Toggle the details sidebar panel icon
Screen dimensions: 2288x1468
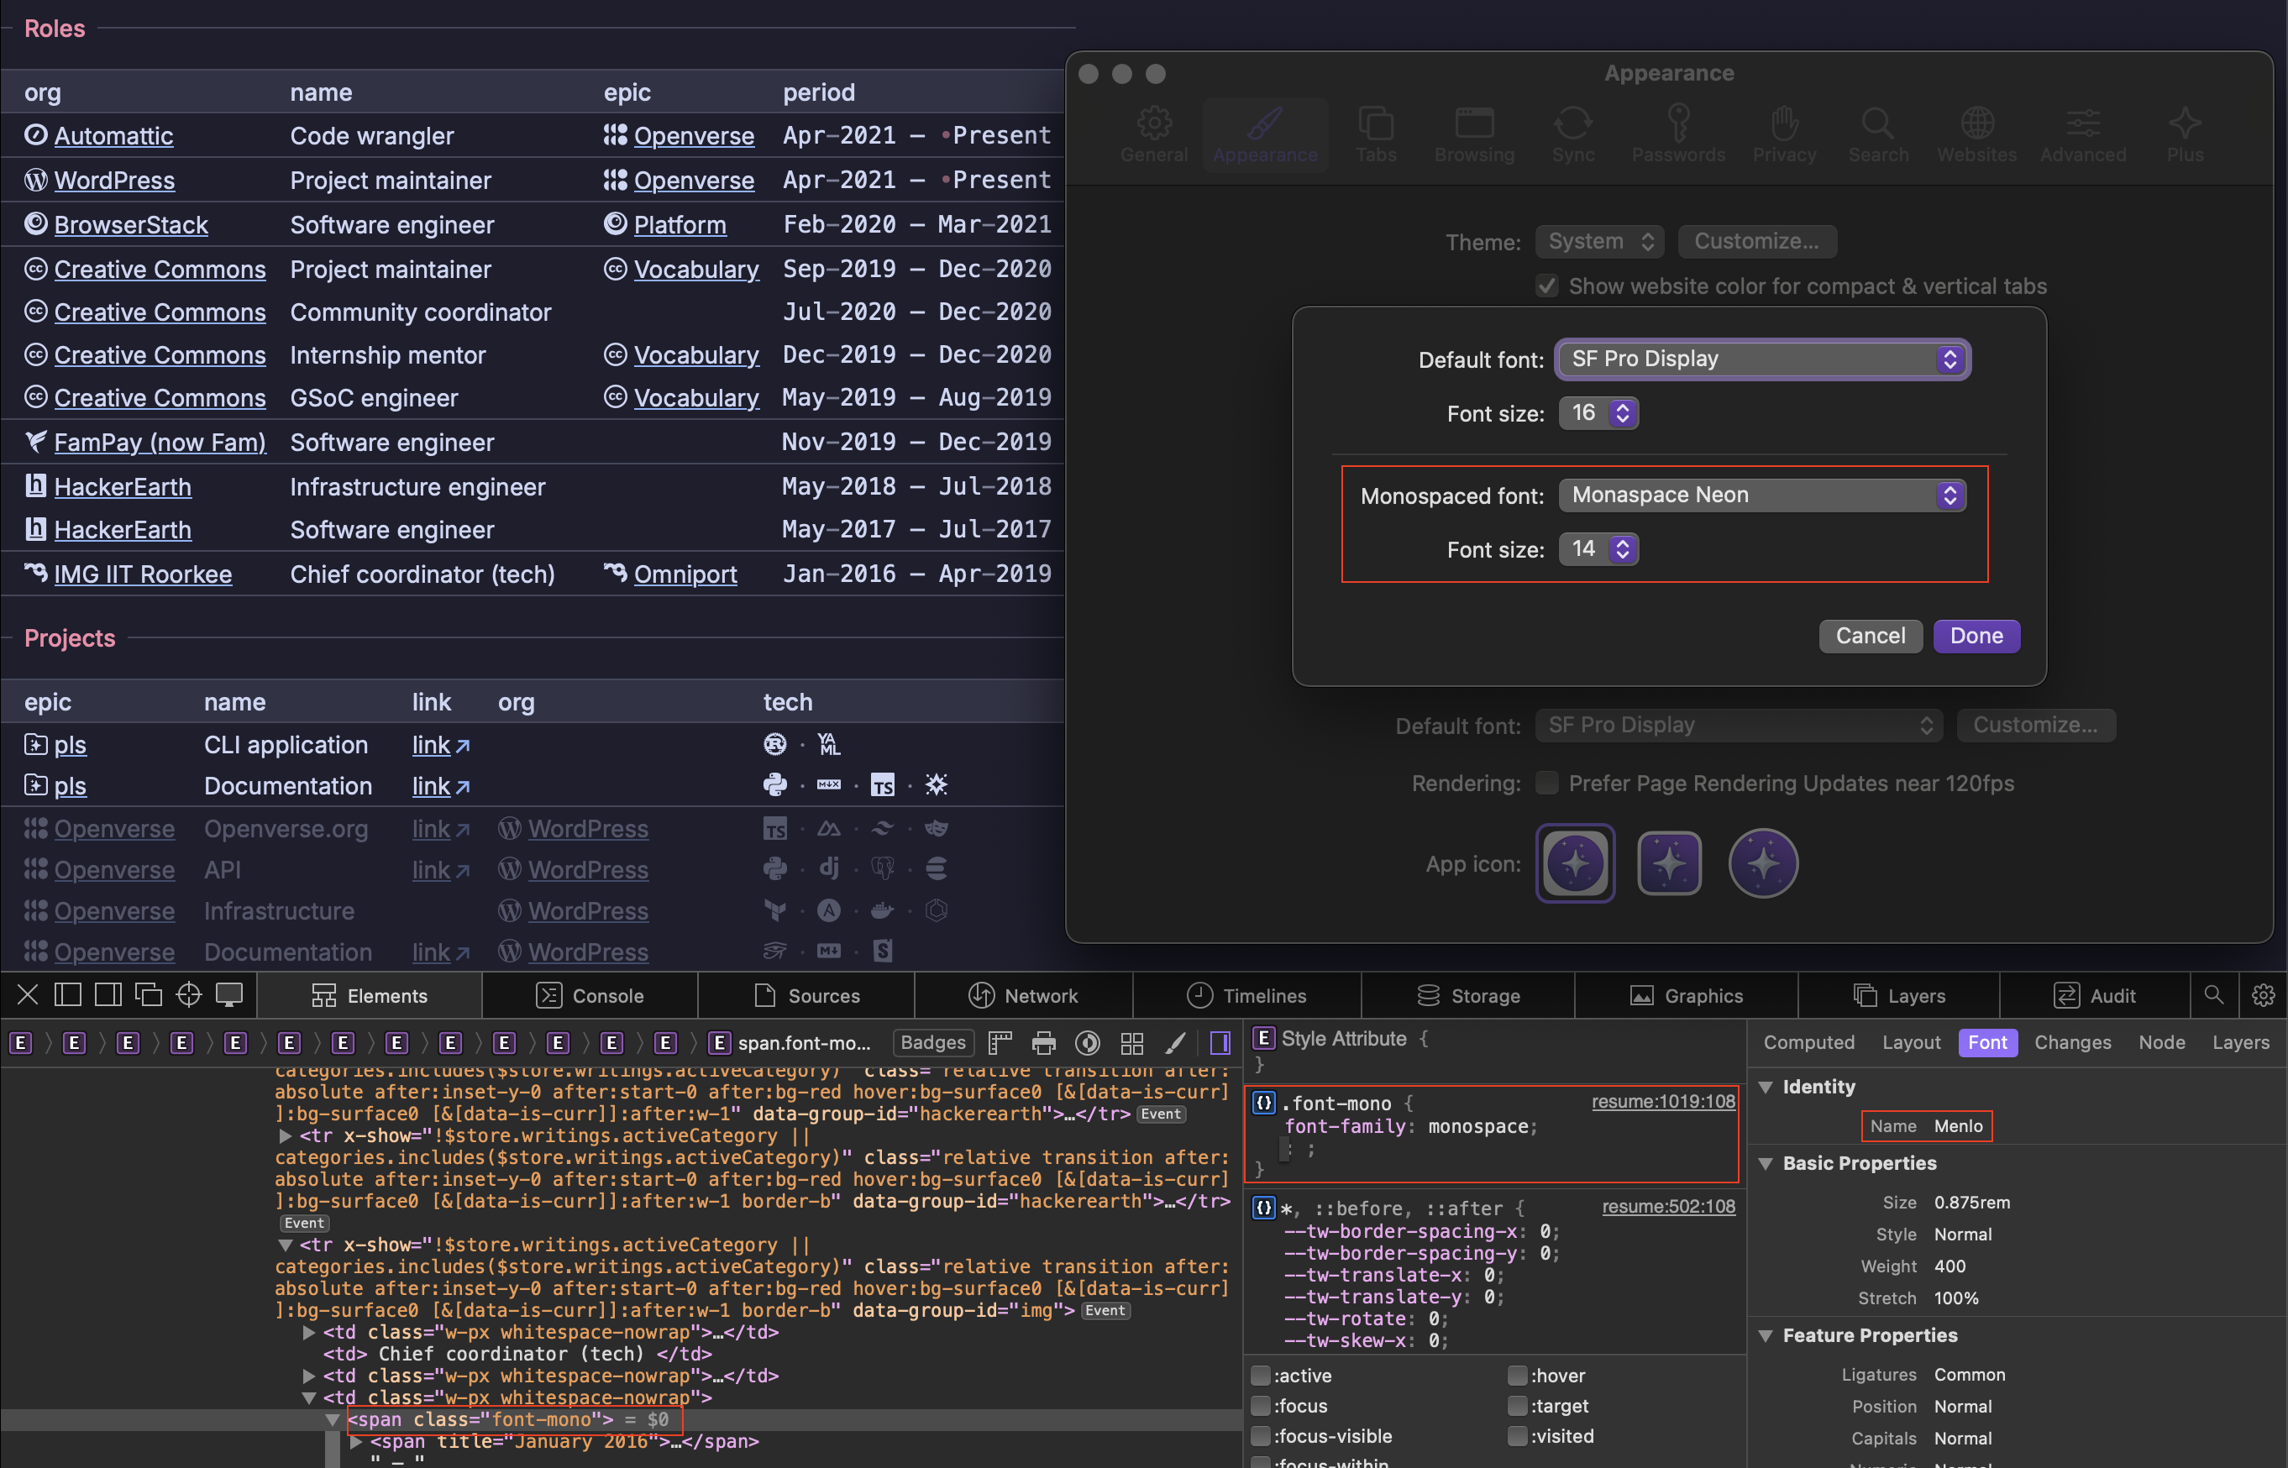[1220, 1043]
